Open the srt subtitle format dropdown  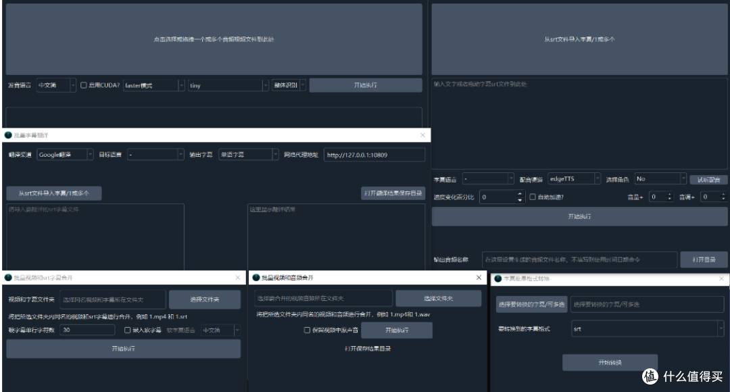[x=648, y=328]
